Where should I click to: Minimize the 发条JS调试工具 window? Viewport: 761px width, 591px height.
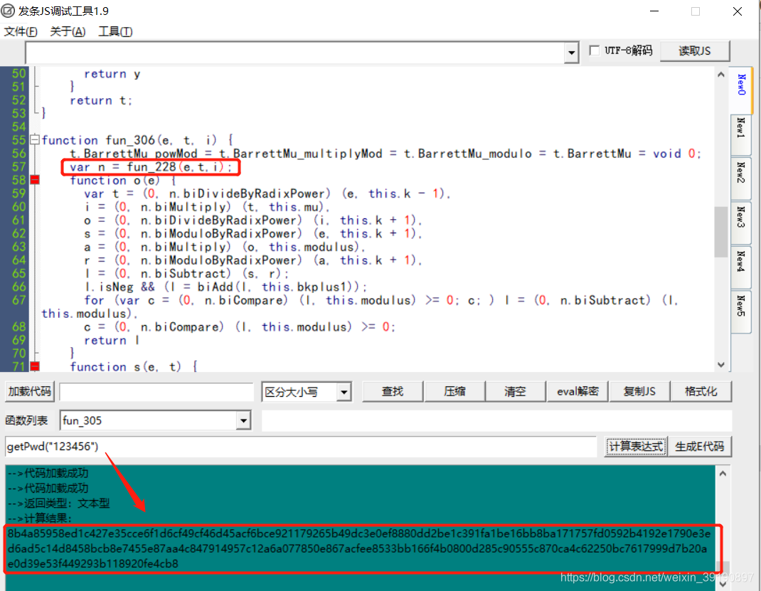point(654,11)
